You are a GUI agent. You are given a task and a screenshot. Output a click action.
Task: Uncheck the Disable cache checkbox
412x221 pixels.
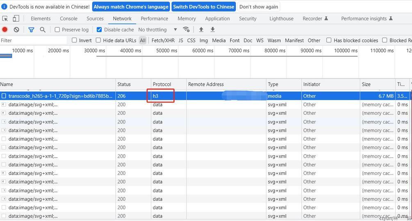pyautogui.click(x=99, y=29)
